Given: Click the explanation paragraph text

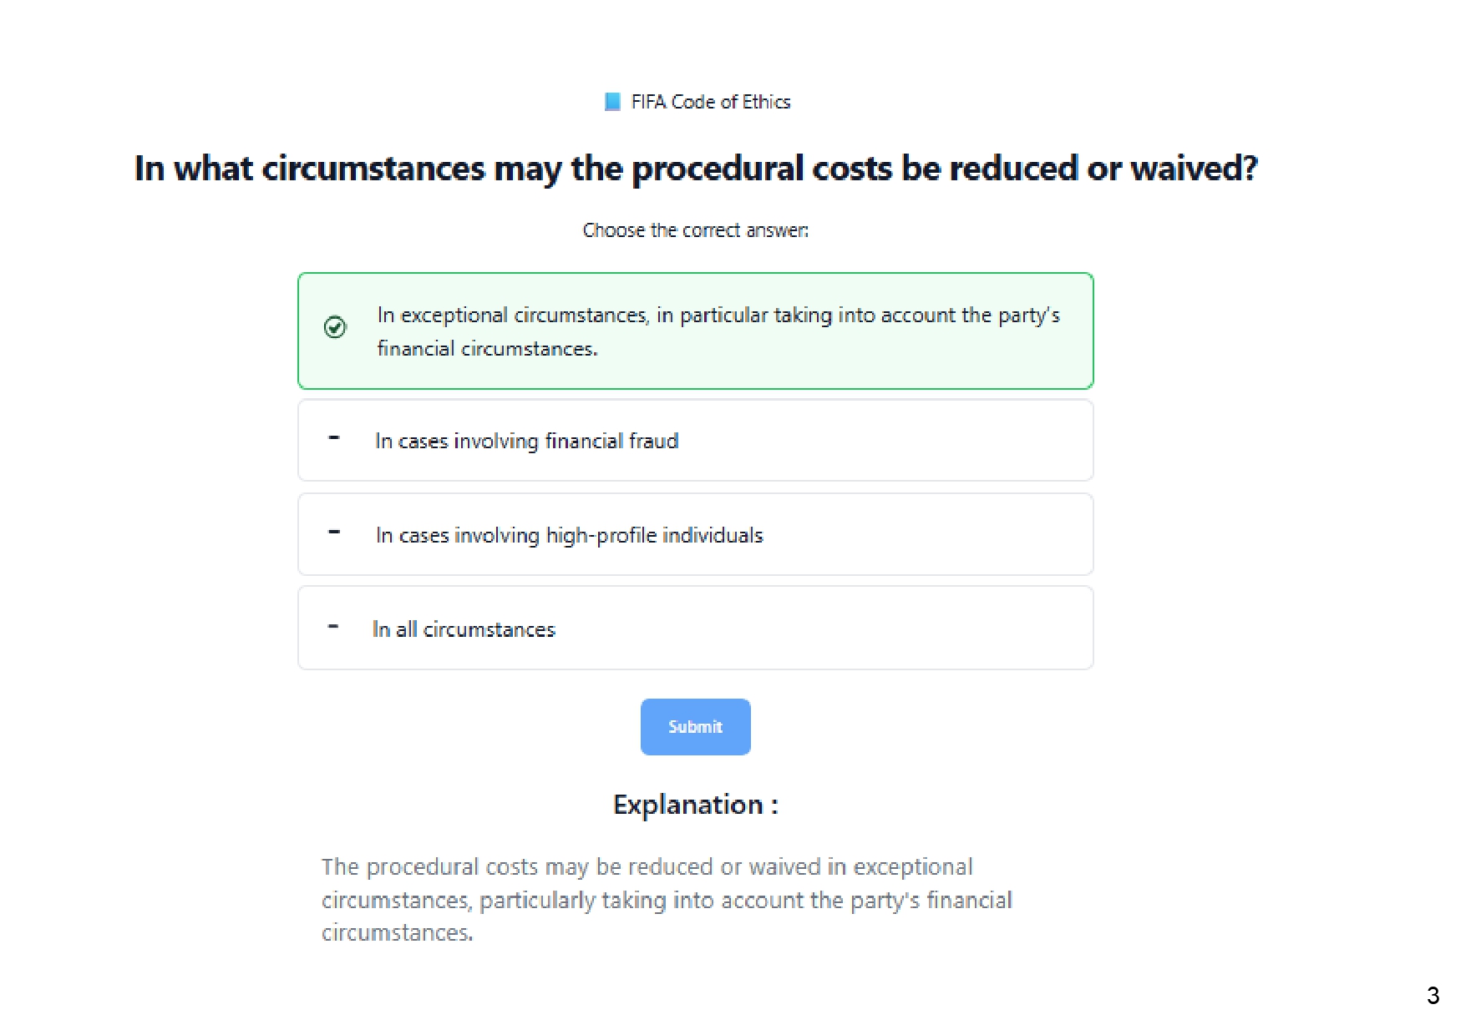Looking at the screenshot, I should (667, 900).
